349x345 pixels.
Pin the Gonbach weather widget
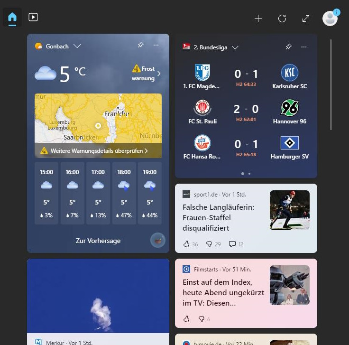[140, 45]
